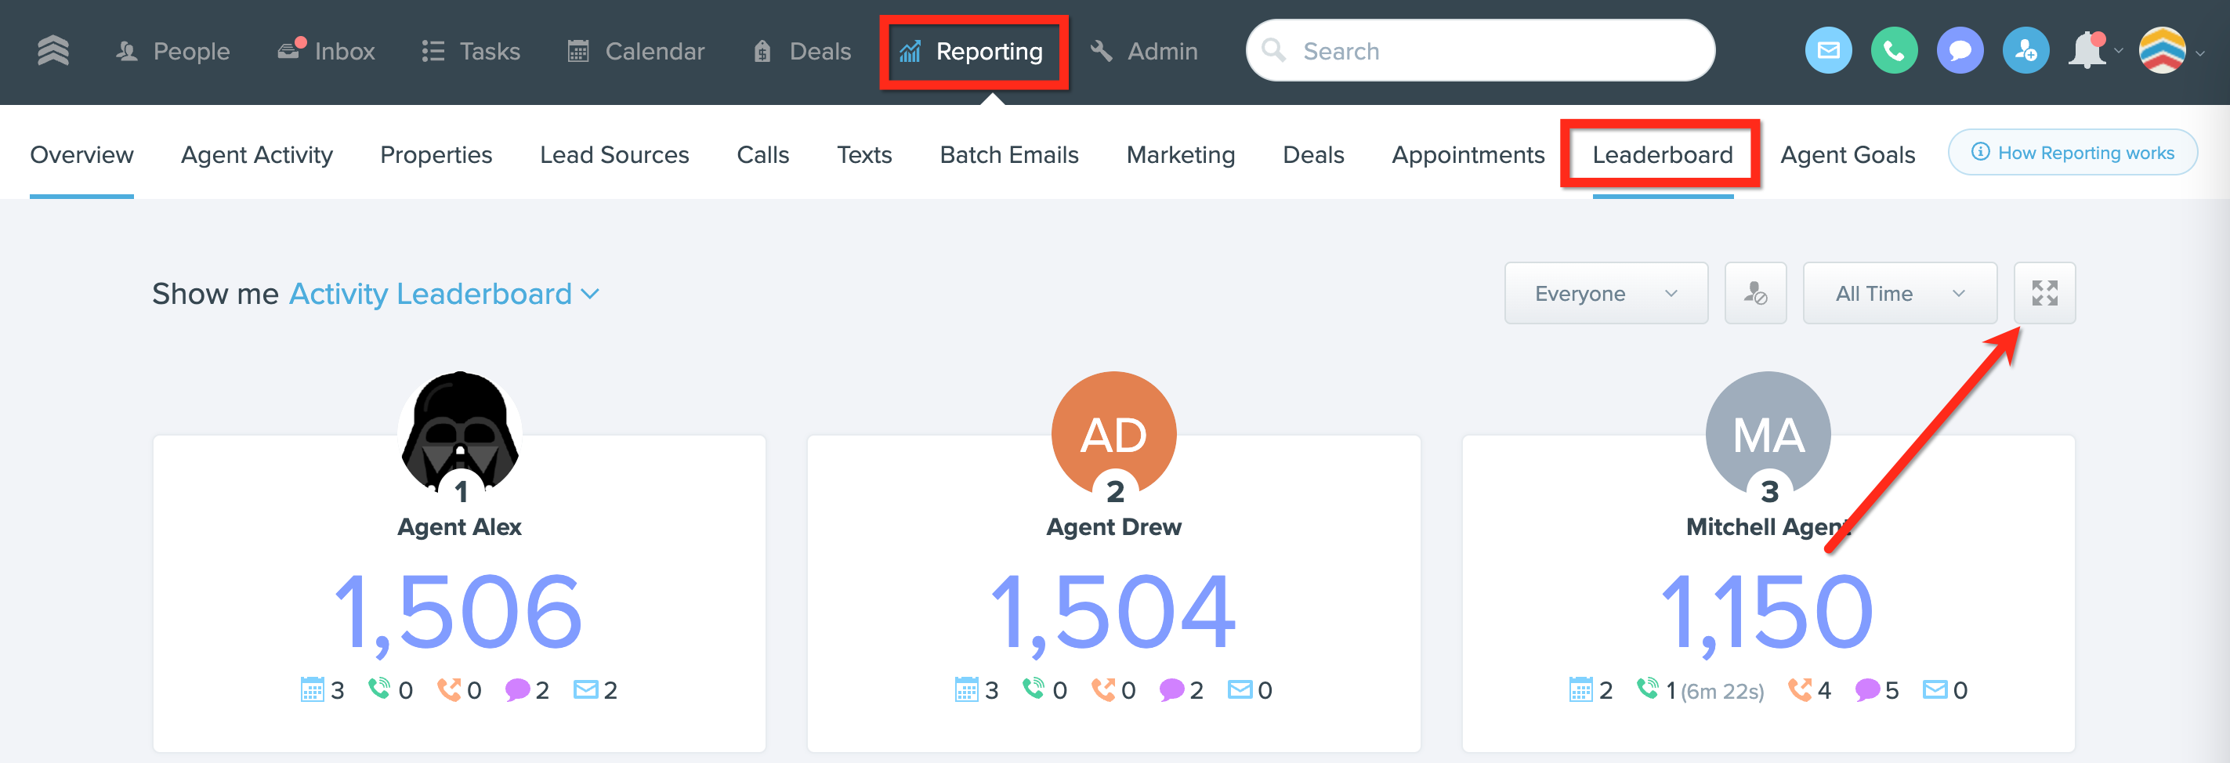2230x763 pixels.
Task: Toggle the hide agents filter button
Action: click(x=1754, y=293)
